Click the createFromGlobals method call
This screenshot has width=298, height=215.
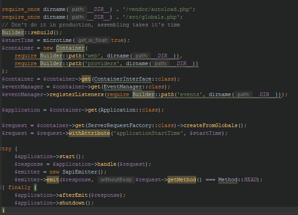click(x=210, y=126)
